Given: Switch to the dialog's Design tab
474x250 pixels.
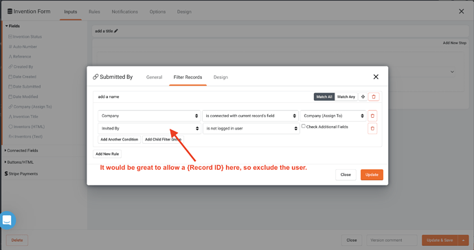Looking at the screenshot, I should (x=221, y=77).
